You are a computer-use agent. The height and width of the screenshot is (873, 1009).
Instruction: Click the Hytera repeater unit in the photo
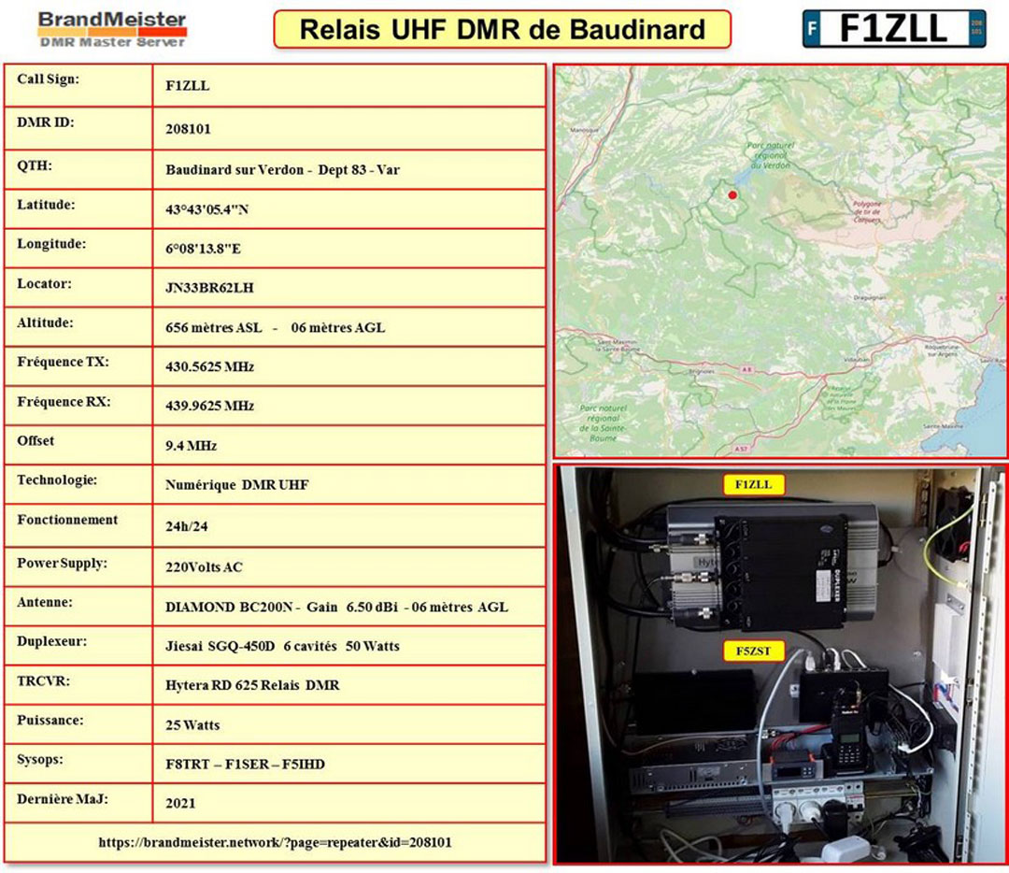[771, 565]
